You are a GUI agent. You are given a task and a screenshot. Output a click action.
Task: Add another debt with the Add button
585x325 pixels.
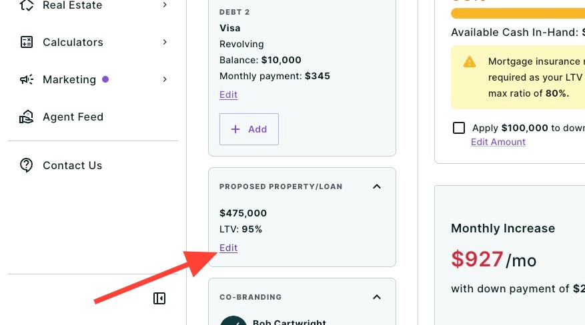point(249,129)
